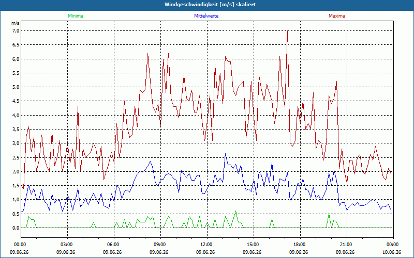Click the 7,0 y-axis value

16,31
